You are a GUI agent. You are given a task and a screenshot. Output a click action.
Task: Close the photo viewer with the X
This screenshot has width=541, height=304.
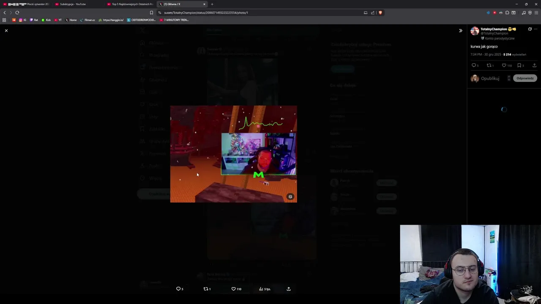click(6, 30)
